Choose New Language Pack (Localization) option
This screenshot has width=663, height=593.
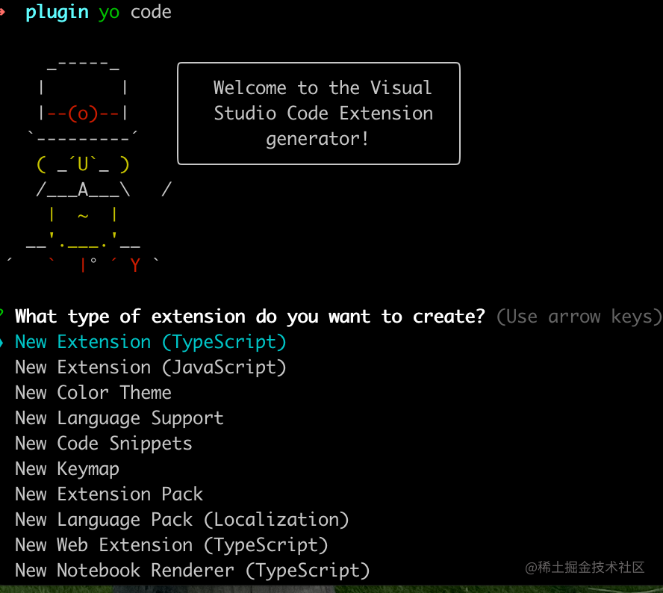(x=181, y=519)
